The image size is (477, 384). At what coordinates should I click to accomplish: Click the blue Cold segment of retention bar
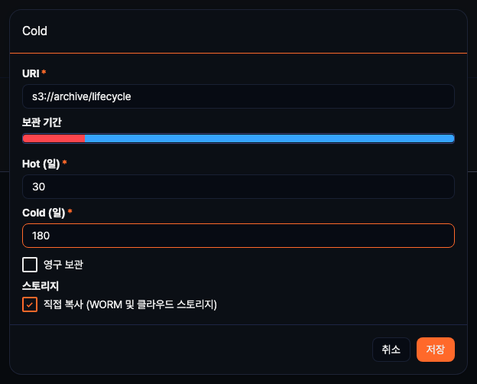coord(269,138)
